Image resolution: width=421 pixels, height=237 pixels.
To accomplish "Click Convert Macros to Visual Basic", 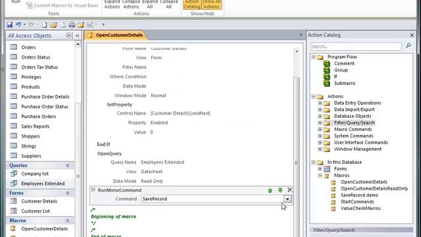I will pos(62,5).
